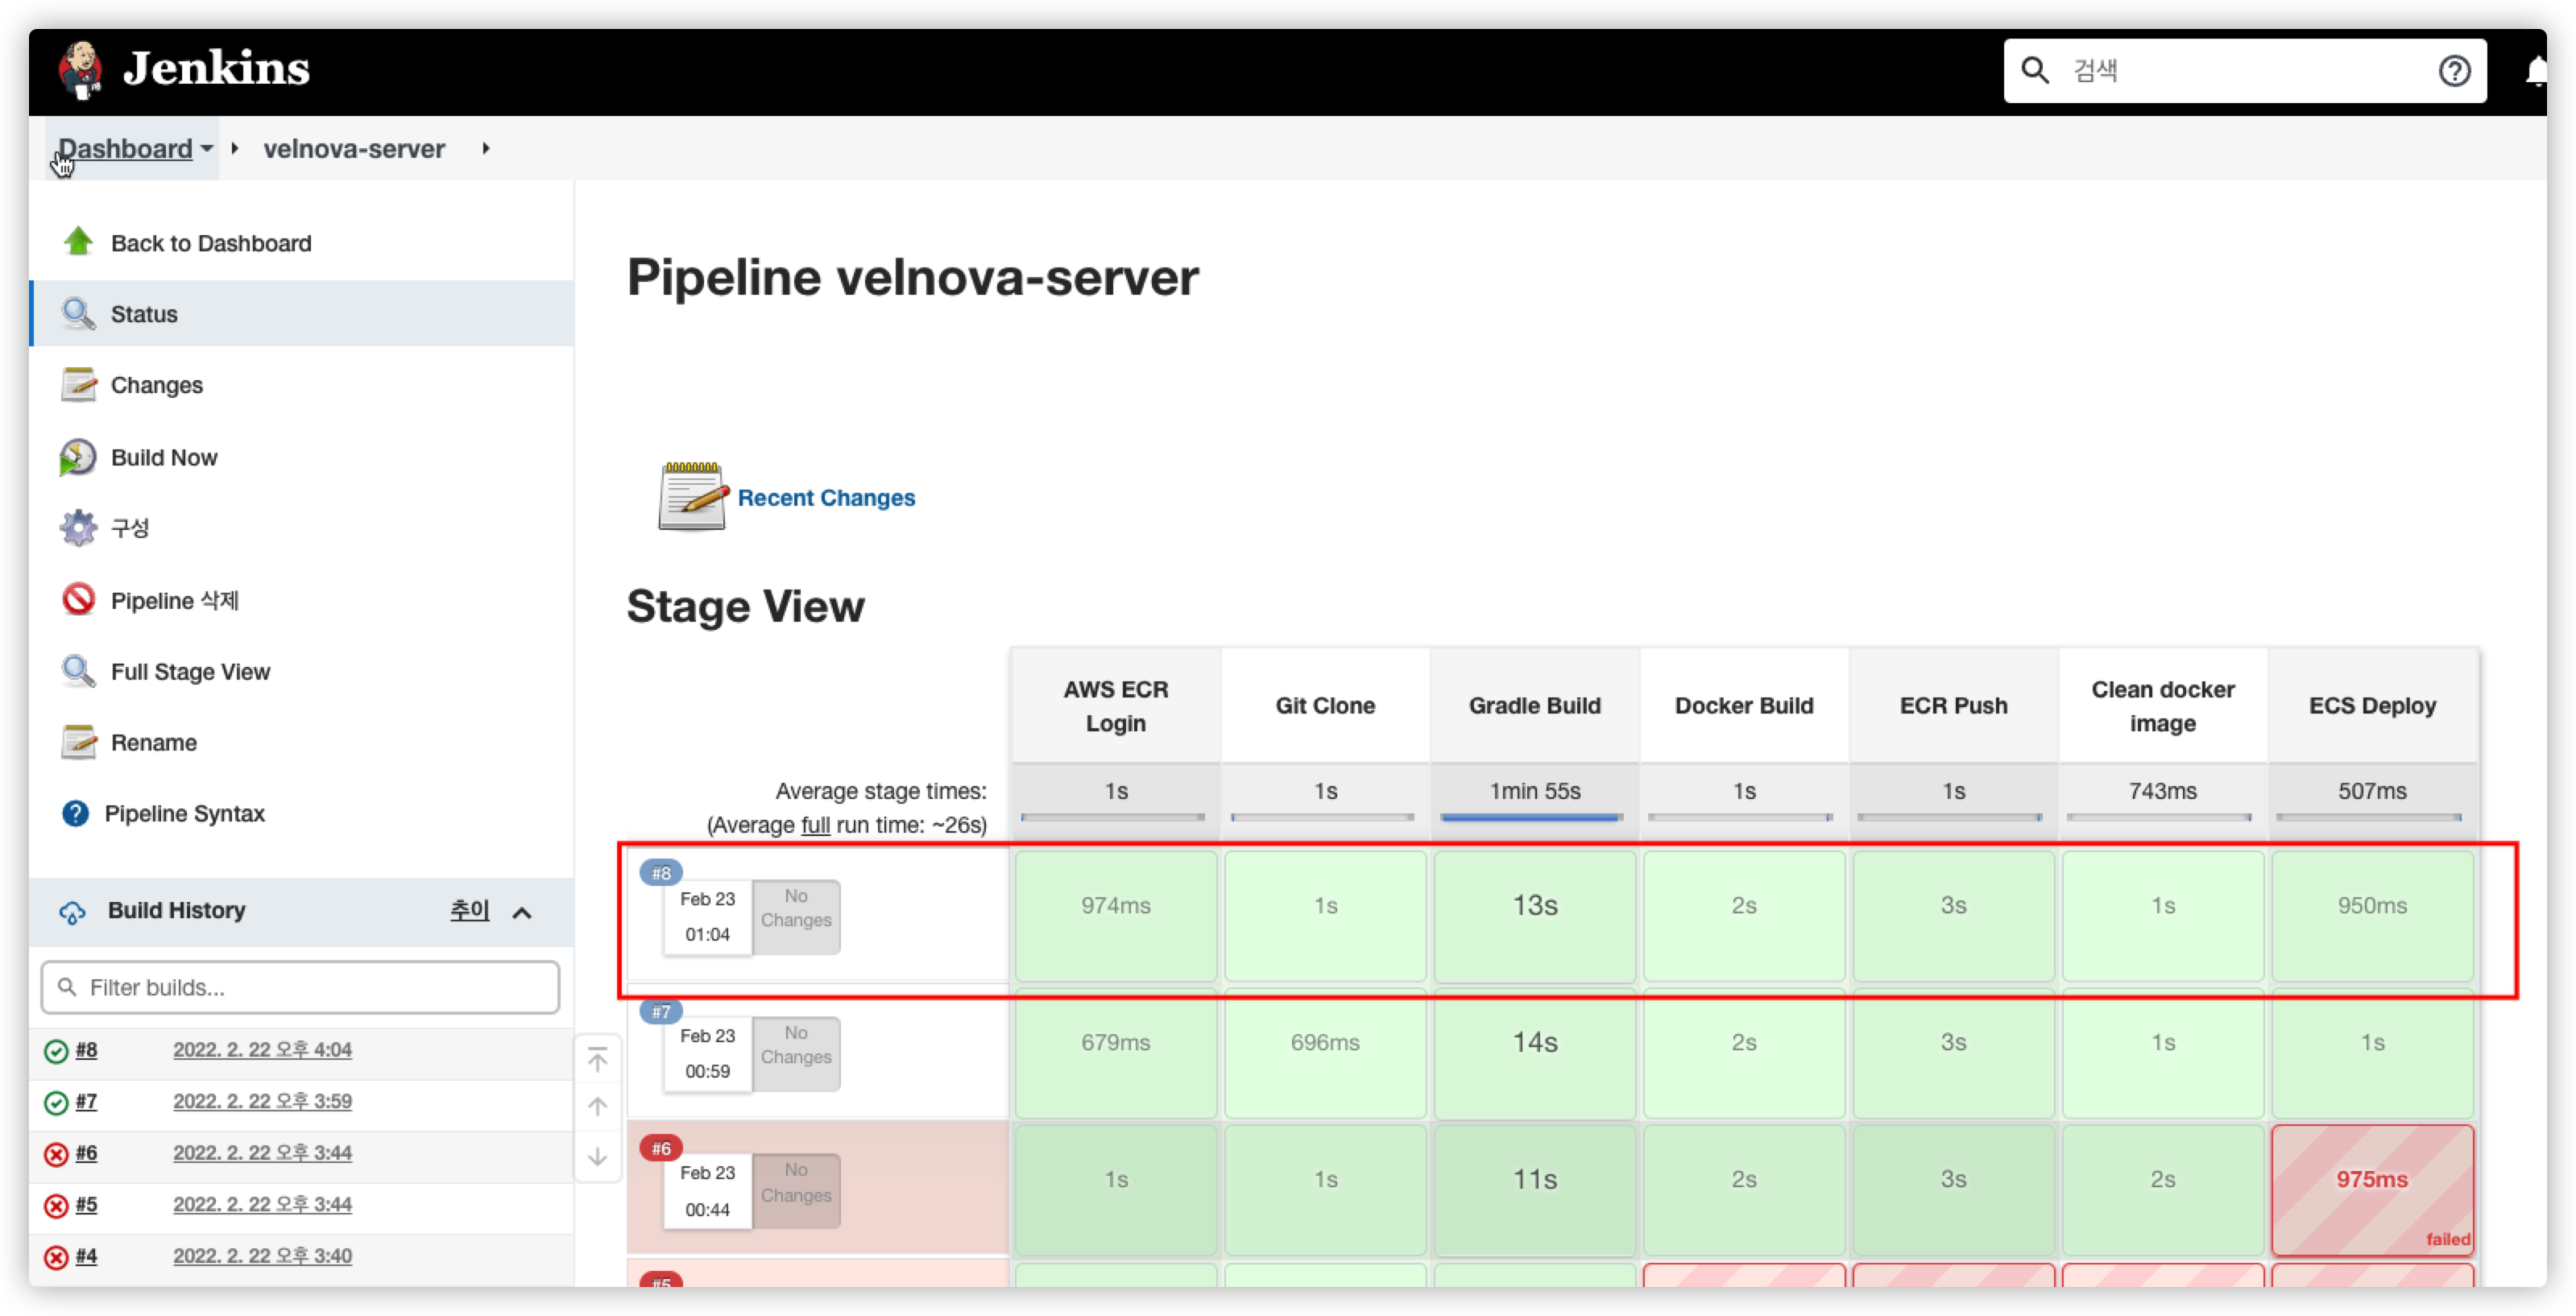The height and width of the screenshot is (1316, 2576).
Task: Collapse the Build History panel chevron
Action: (x=522, y=912)
